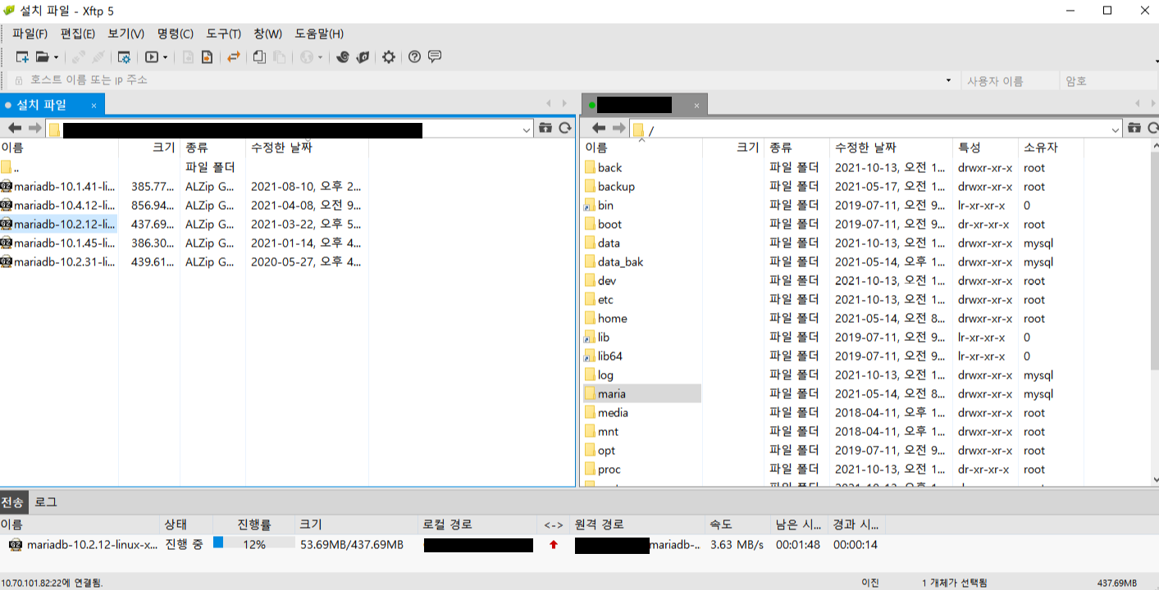
Task: Click the remote pane new folder icon
Action: click(1134, 128)
